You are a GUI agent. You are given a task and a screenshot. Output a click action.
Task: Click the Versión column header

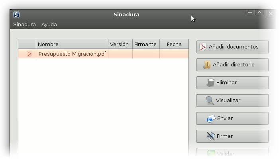tap(120, 44)
